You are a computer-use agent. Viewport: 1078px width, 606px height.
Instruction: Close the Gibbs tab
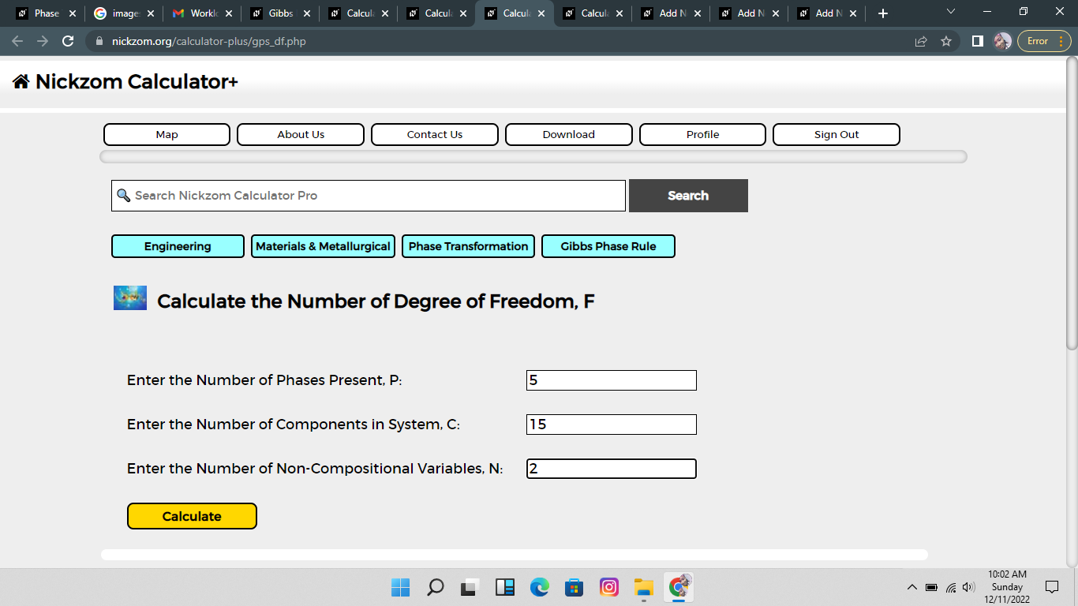click(x=306, y=13)
